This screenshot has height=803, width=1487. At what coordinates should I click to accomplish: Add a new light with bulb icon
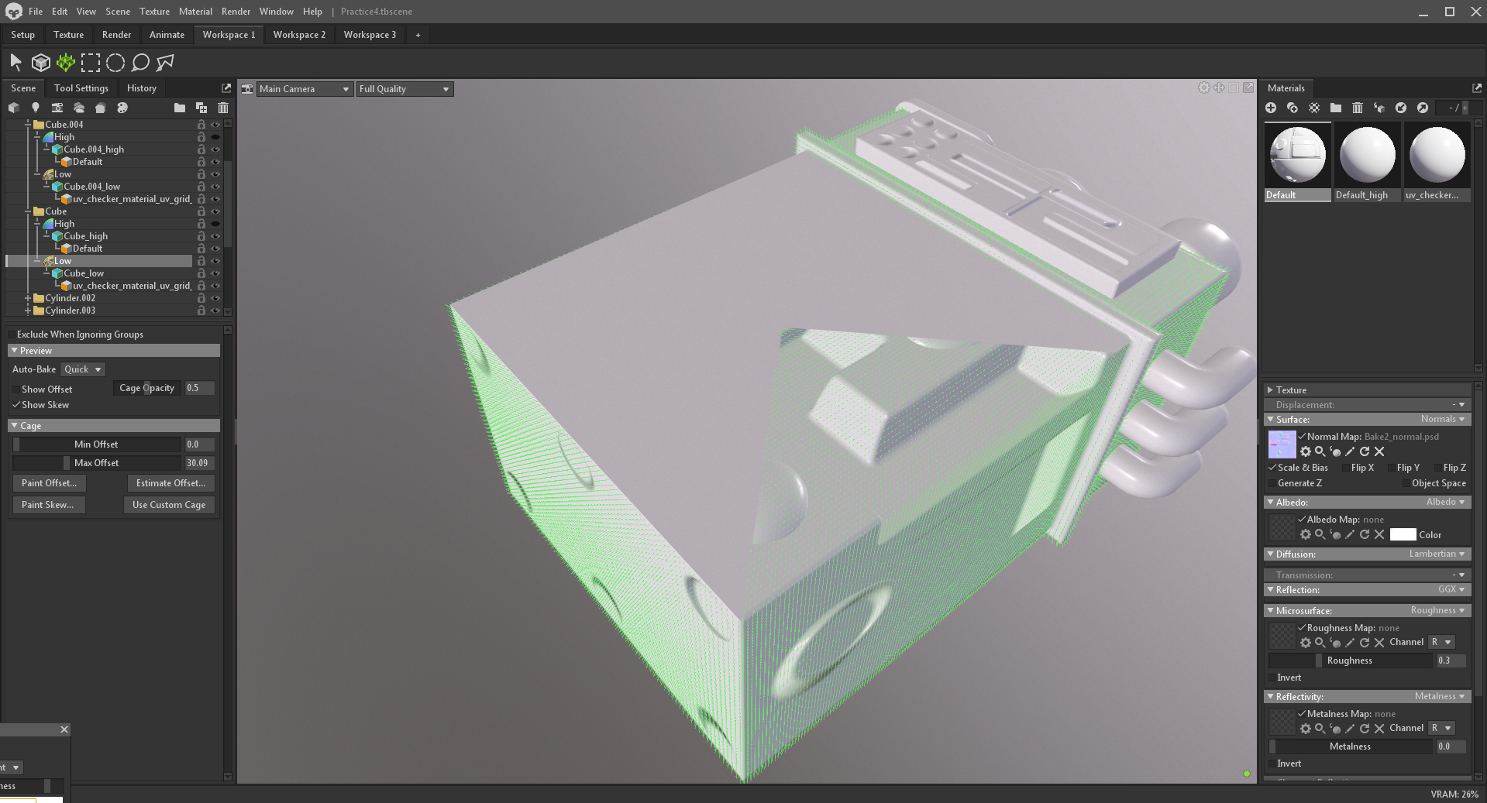[36, 108]
